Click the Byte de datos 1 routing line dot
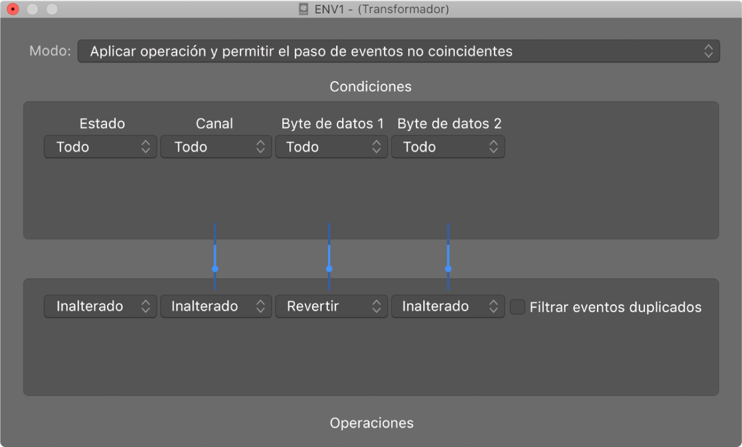The height and width of the screenshot is (447, 742). click(329, 269)
